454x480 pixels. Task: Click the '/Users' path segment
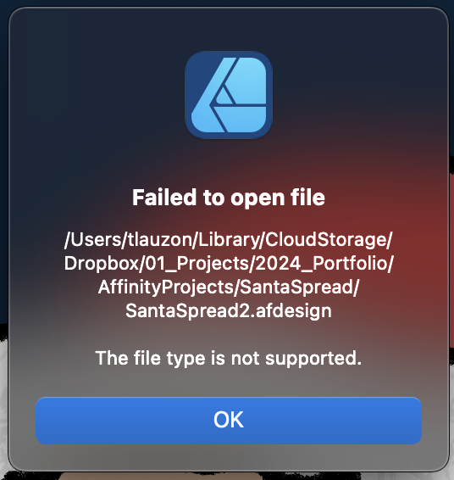tap(93, 239)
